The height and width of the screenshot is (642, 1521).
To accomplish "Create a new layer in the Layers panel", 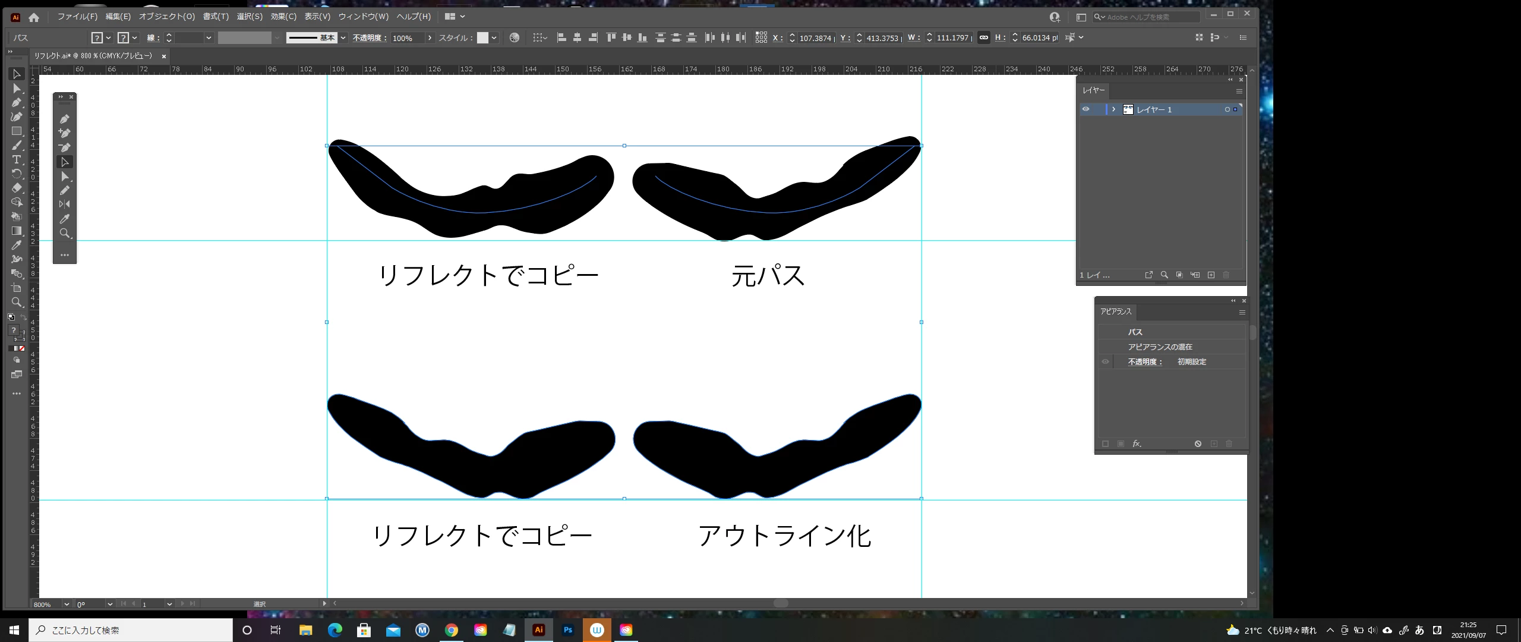I will tap(1211, 275).
